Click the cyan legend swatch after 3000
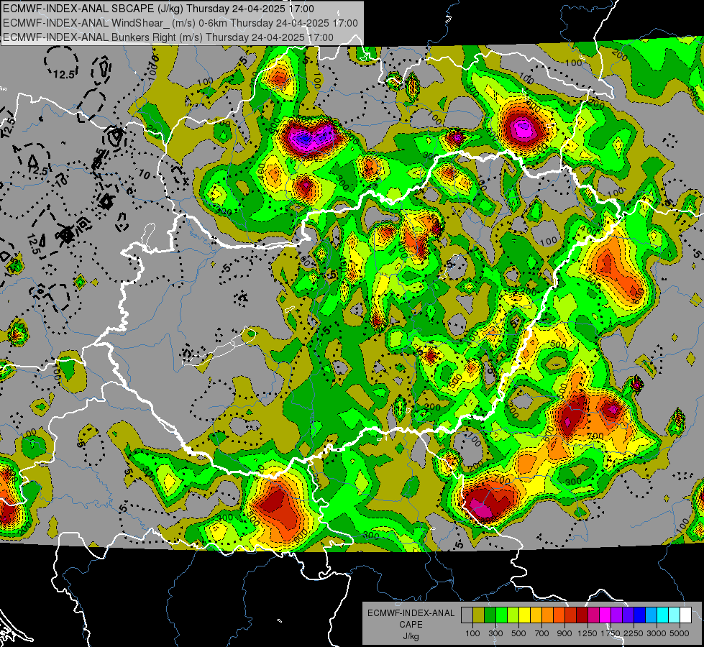704x647 pixels. (x=663, y=615)
